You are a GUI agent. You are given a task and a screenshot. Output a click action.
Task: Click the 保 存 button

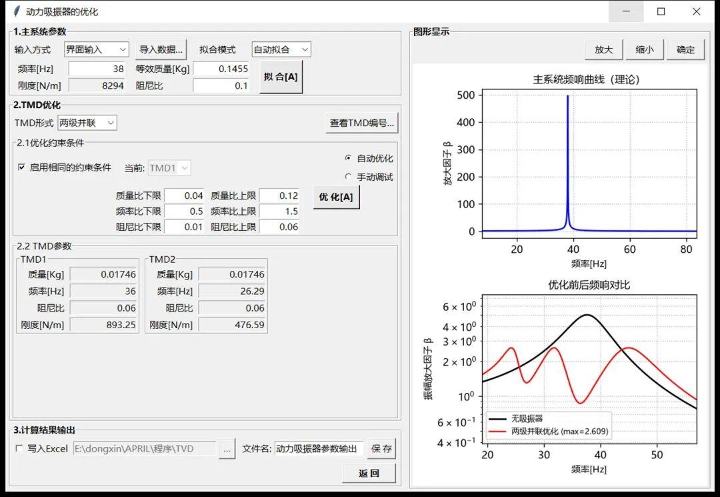[381, 449]
